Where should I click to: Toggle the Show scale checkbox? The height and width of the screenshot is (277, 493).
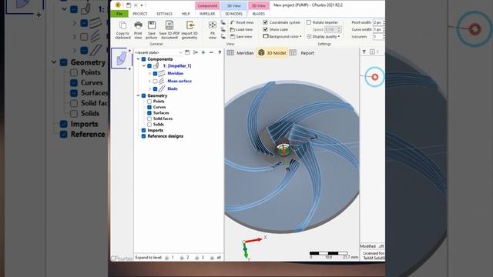pyautogui.click(x=265, y=29)
